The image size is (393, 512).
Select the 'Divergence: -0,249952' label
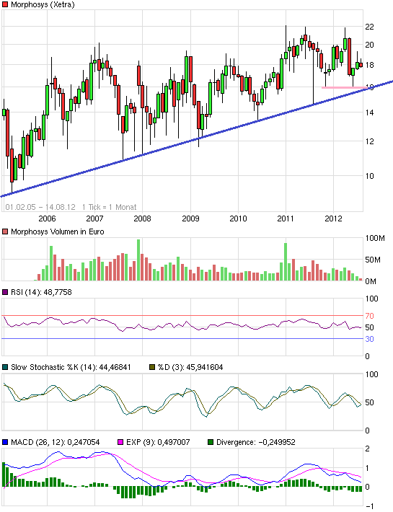(256, 442)
